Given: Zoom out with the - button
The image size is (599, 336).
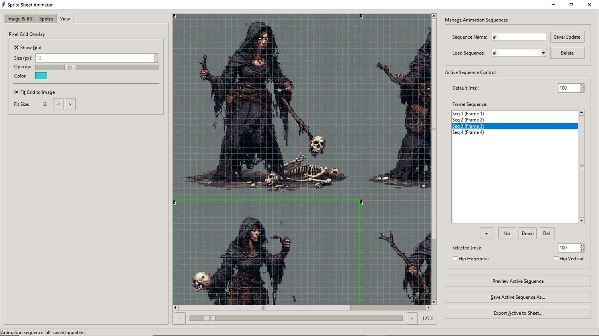Looking at the screenshot, I should (180, 319).
